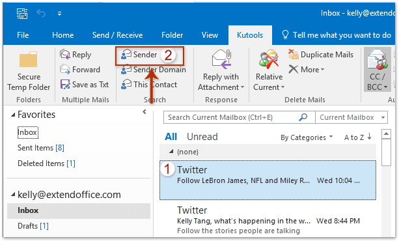
Task: Switch to the Folder tab
Action: (172, 35)
